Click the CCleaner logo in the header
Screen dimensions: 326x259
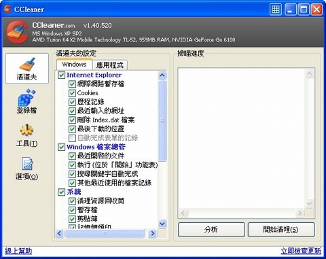(18, 32)
